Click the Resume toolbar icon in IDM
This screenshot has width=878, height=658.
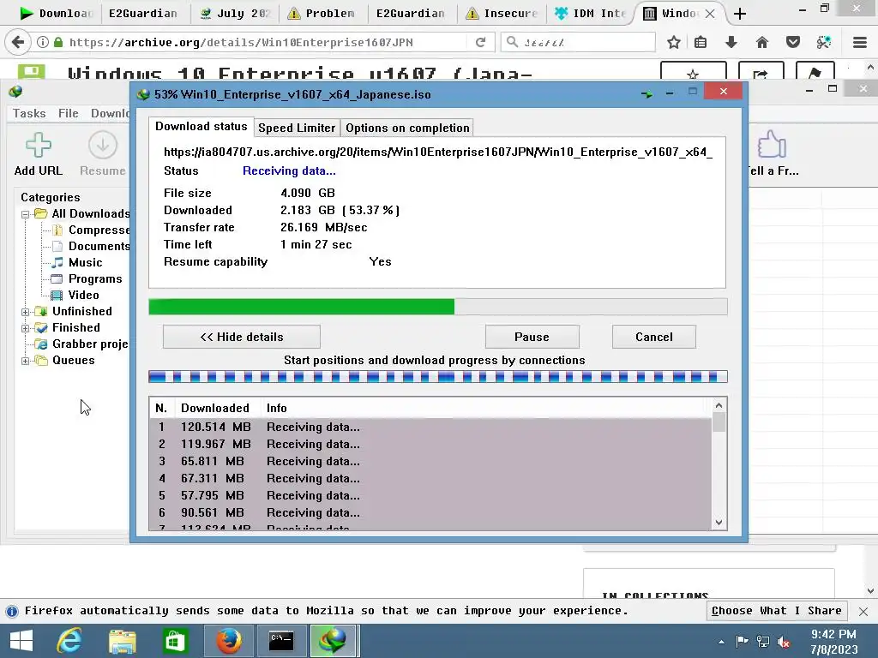point(103,146)
